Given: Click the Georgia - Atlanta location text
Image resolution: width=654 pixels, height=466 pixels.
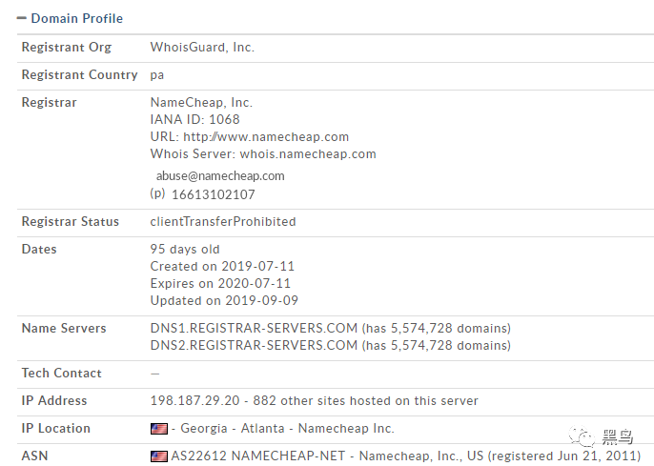Looking at the screenshot, I should [233, 428].
